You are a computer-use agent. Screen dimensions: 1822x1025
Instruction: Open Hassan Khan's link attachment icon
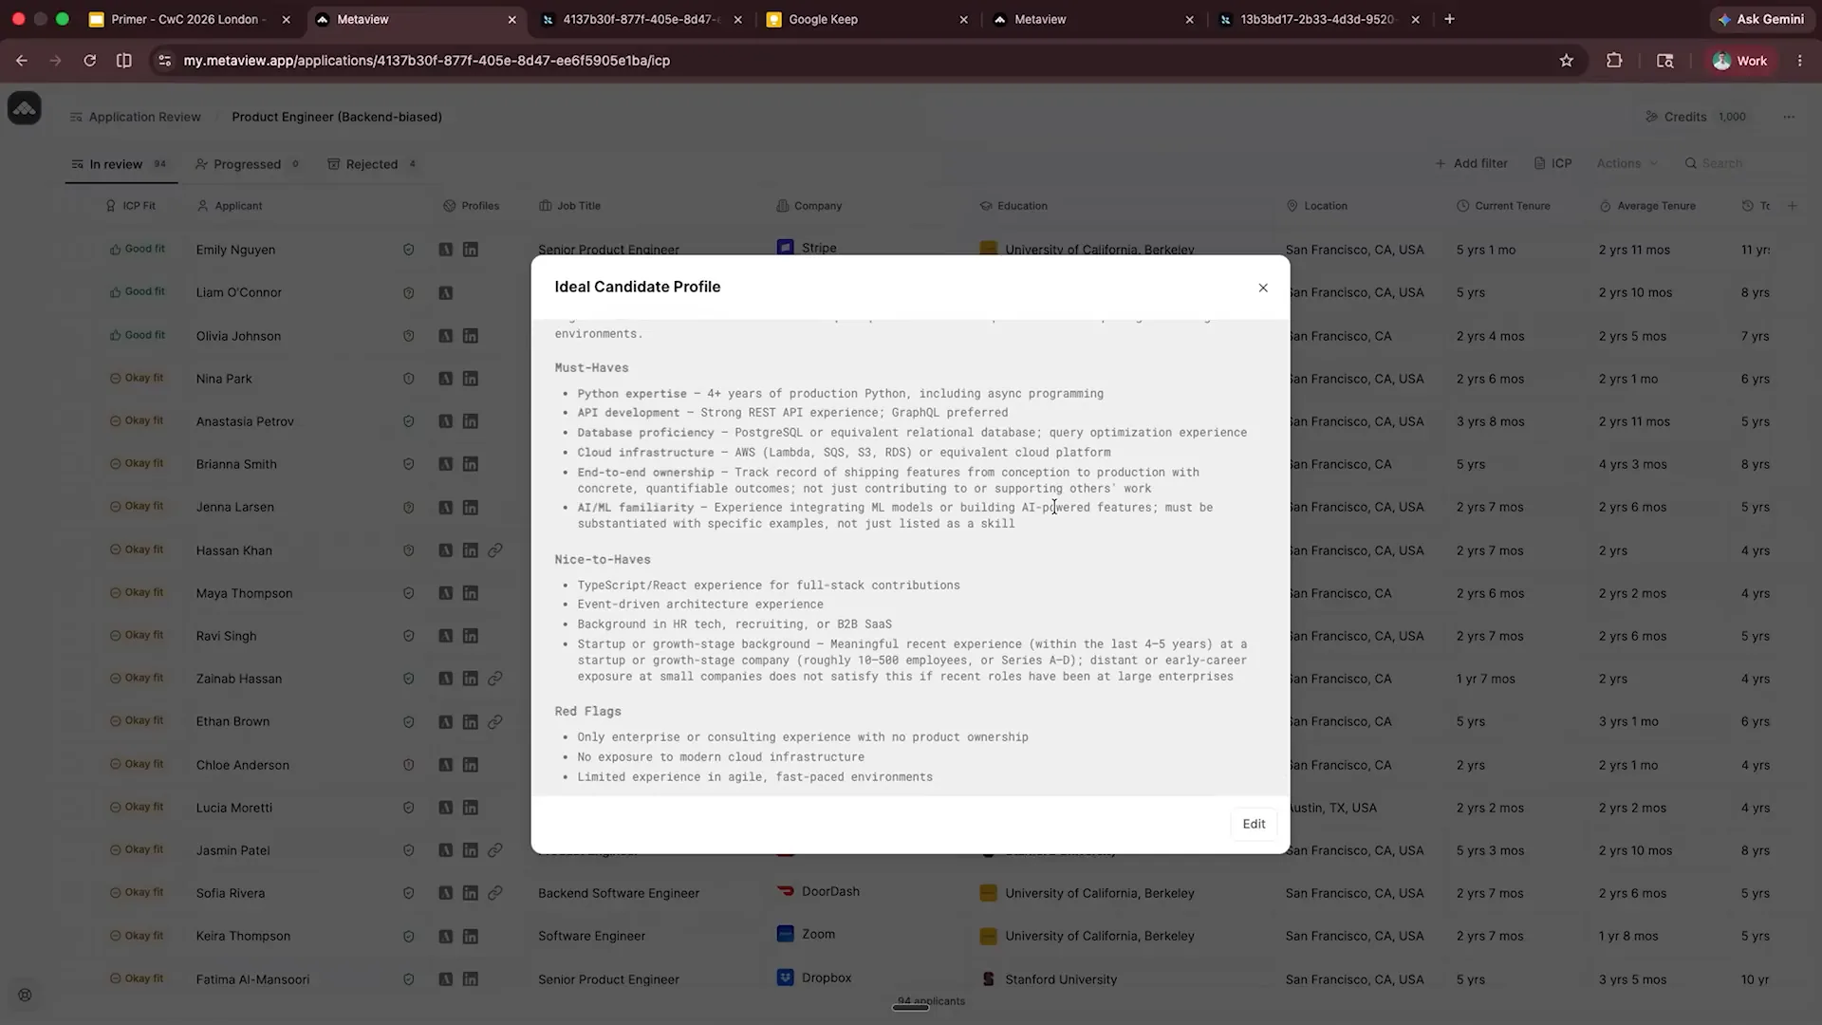click(495, 550)
